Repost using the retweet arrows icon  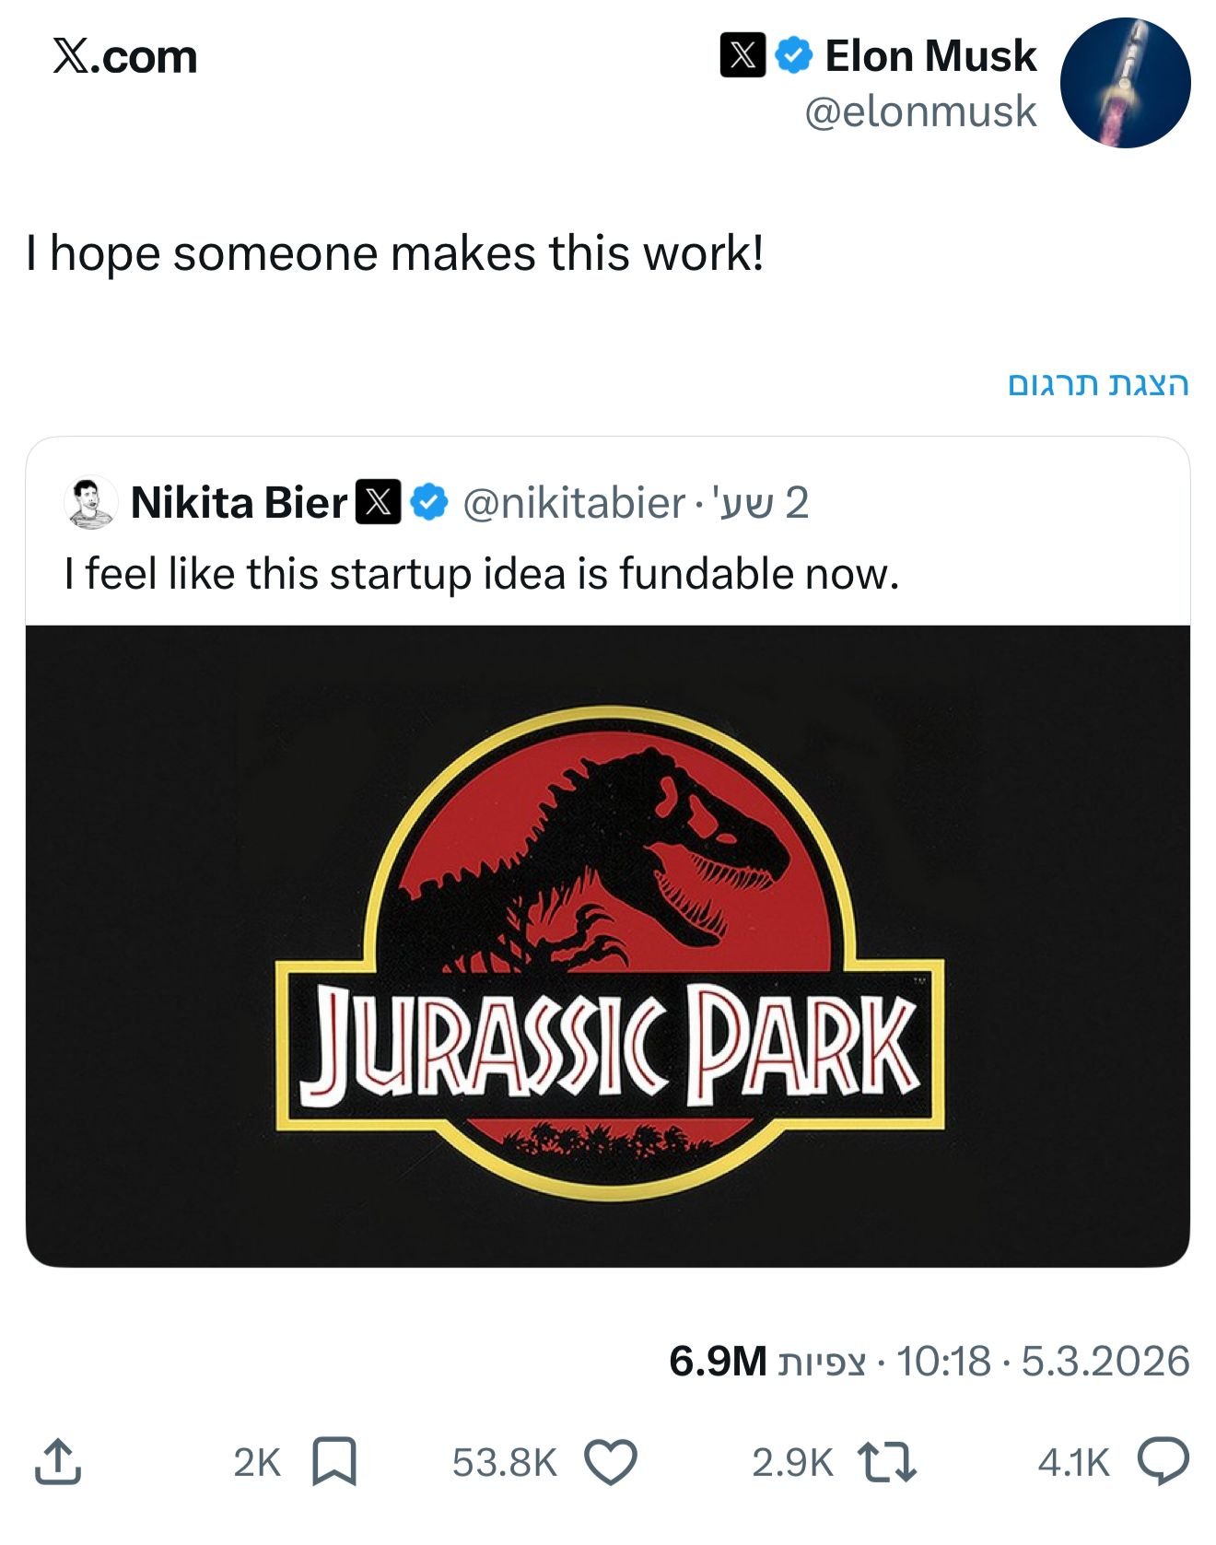point(886,1461)
